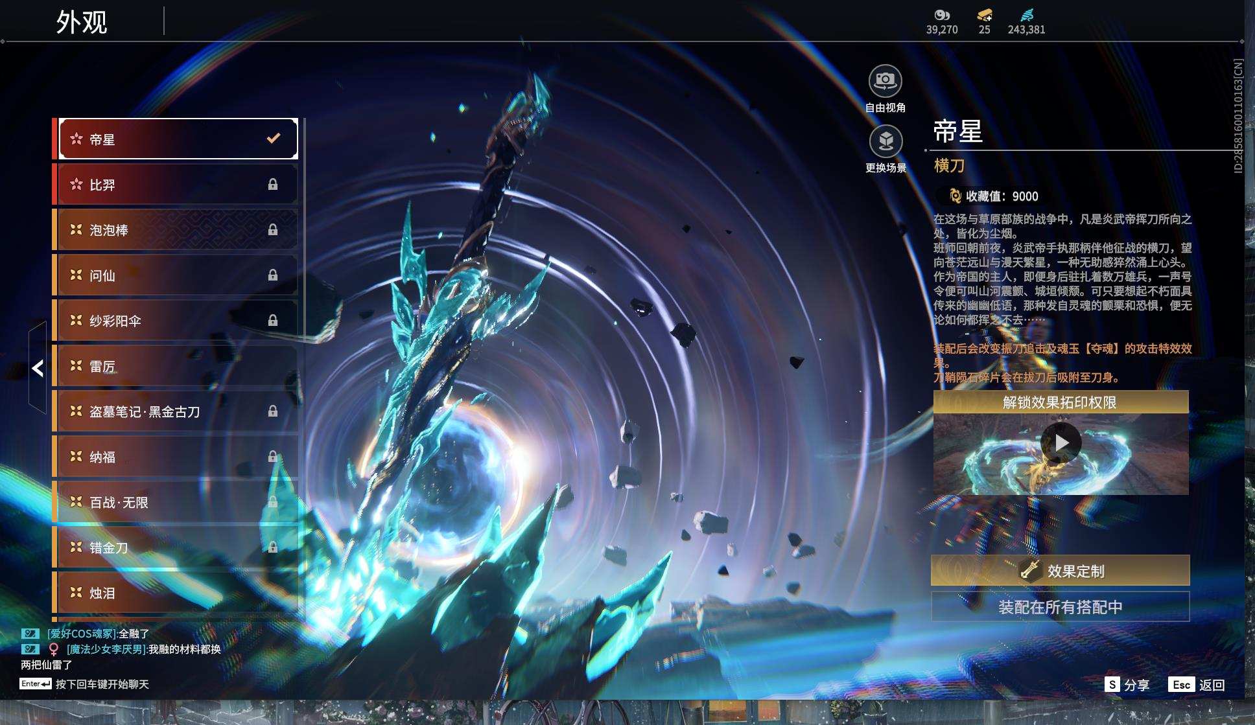The height and width of the screenshot is (725, 1255).
Task: Open the 效果定制 effect customization button
Action: (x=1061, y=570)
